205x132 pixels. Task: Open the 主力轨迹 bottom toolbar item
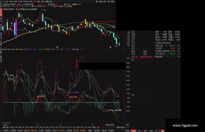click(x=41, y=131)
